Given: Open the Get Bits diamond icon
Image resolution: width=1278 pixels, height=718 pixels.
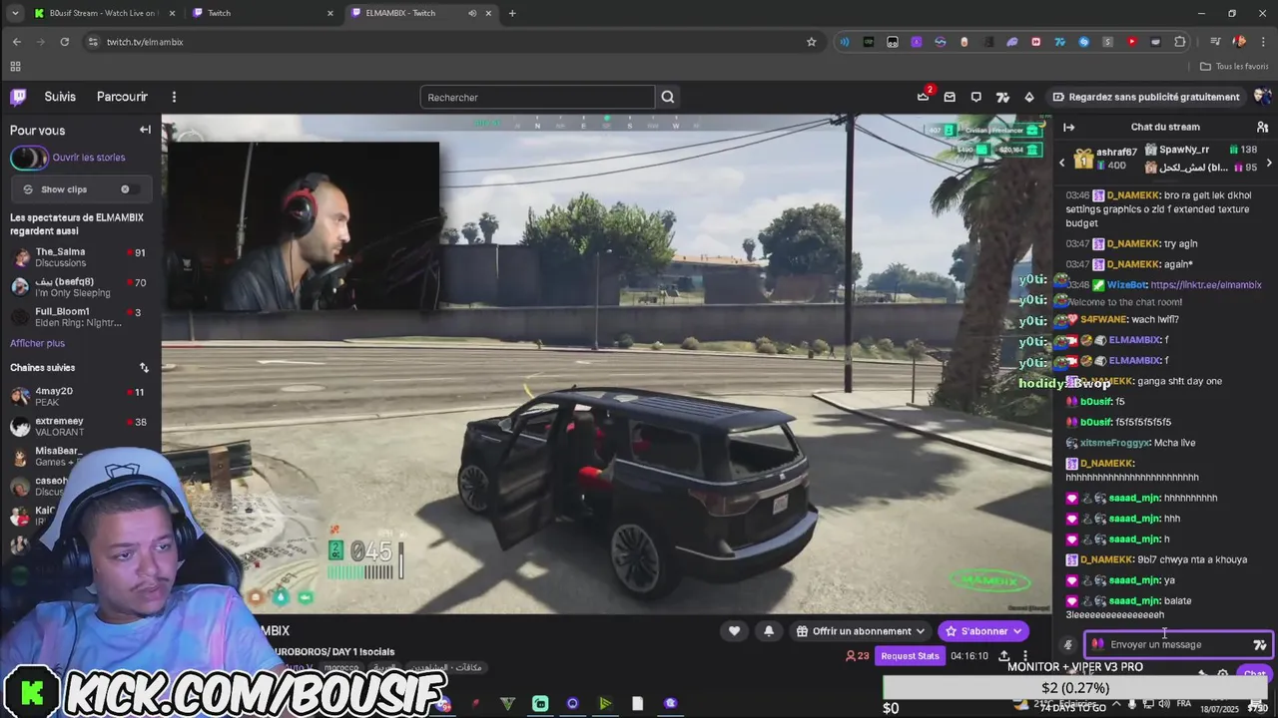Looking at the screenshot, I should point(1029,97).
